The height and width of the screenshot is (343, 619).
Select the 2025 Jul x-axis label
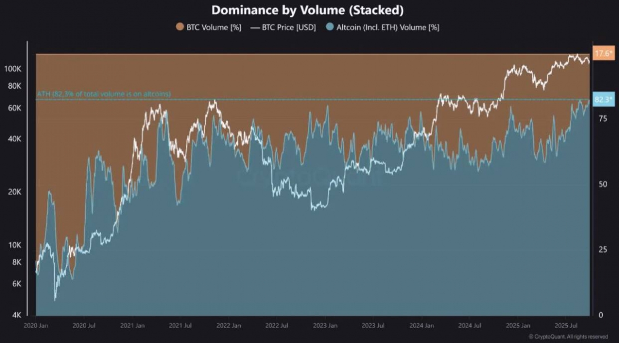[x=566, y=326]
